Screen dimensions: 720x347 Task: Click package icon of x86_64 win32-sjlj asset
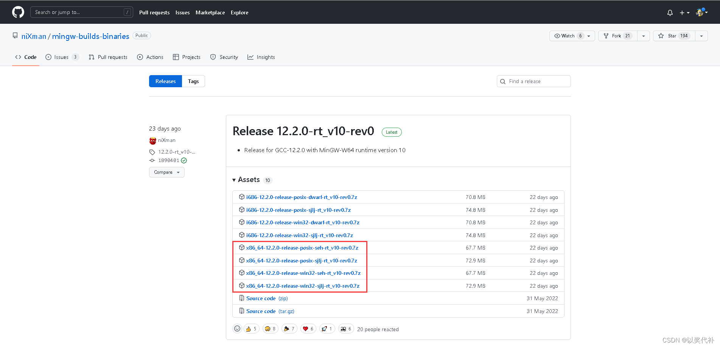(x=242, y=285)
